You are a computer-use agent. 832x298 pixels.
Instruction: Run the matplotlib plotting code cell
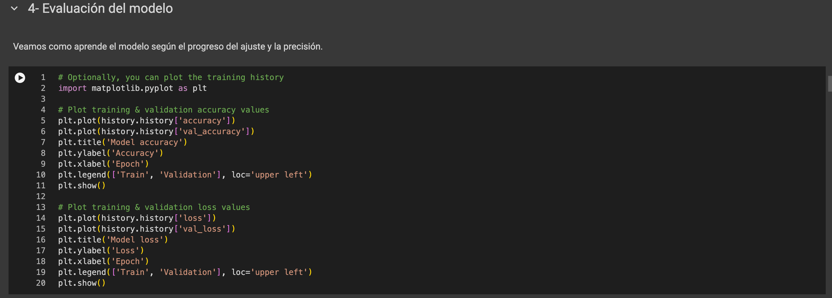click(20, 78)
